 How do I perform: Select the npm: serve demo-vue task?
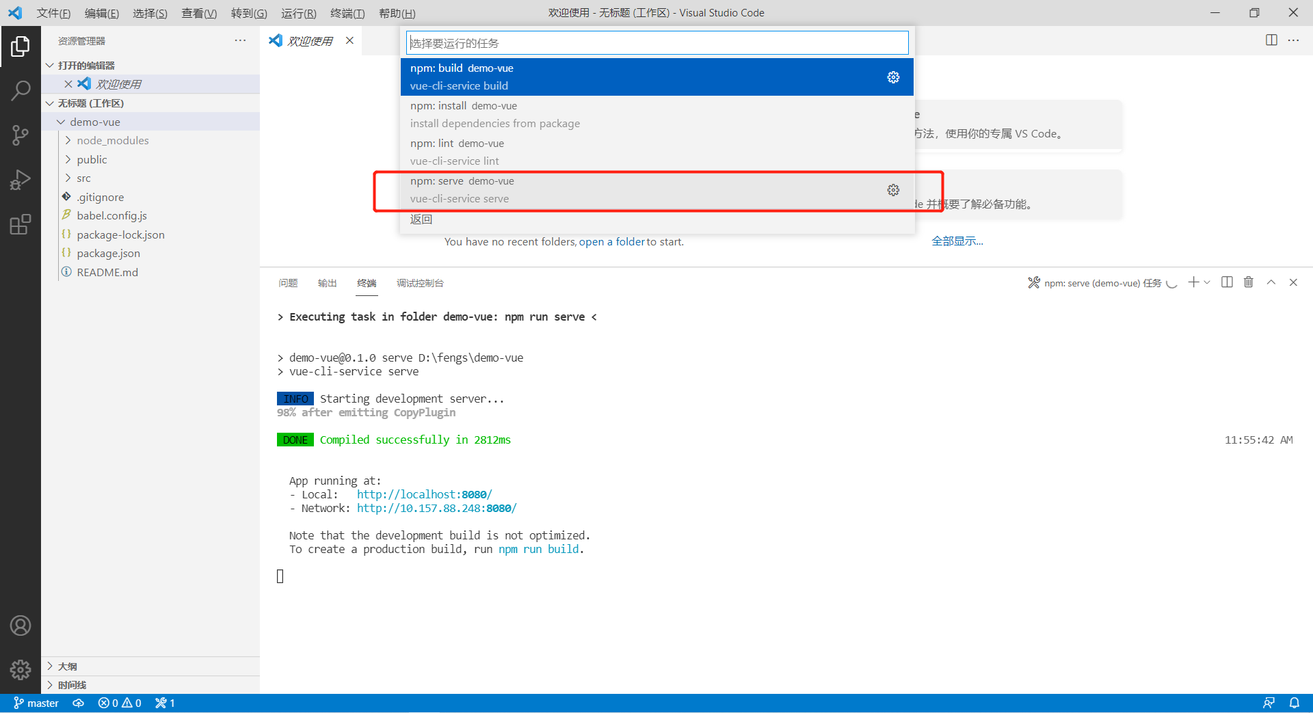(x=657, y=189)
